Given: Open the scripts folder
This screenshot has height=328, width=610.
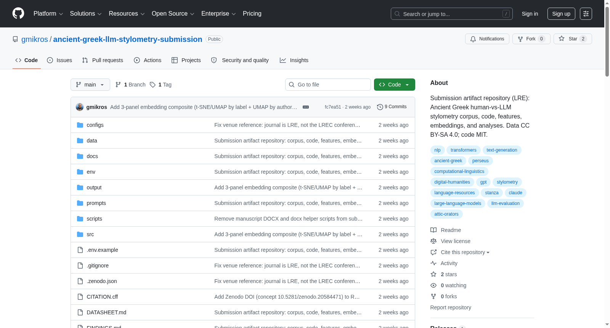Looking at the screenshot, I should pos(94,219).
